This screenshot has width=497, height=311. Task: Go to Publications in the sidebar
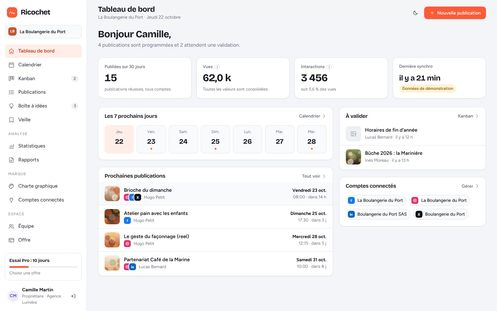pos(43,92)
